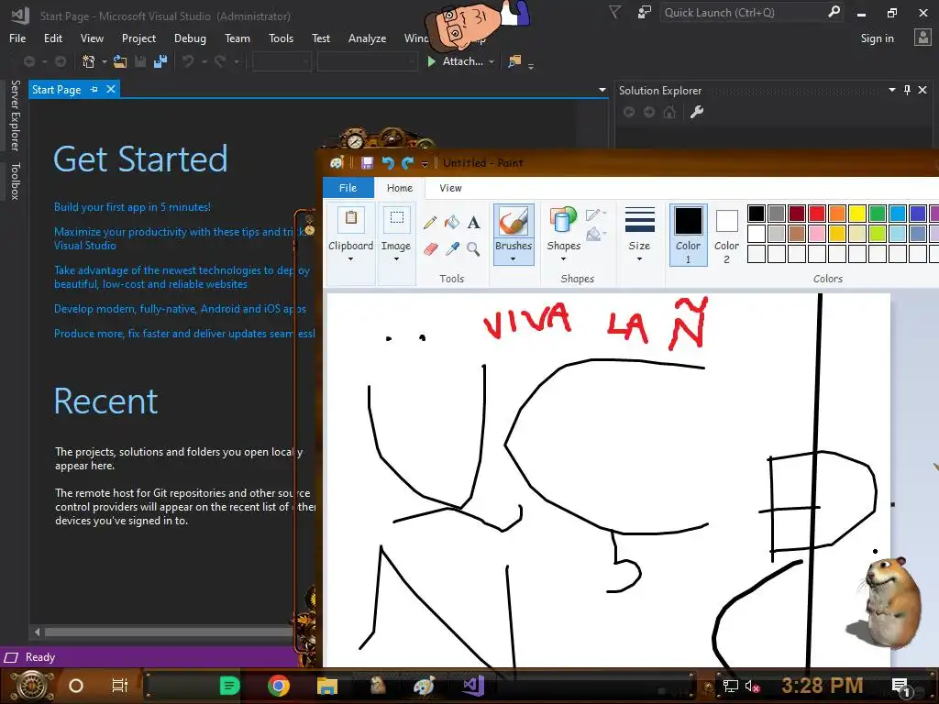Open the New Project dropdown arrow

click(105, 61)
